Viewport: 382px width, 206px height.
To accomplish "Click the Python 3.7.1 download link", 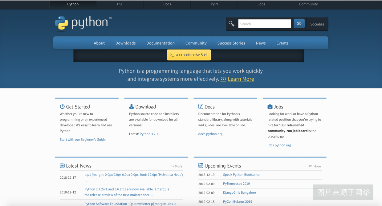I will 149,134.
